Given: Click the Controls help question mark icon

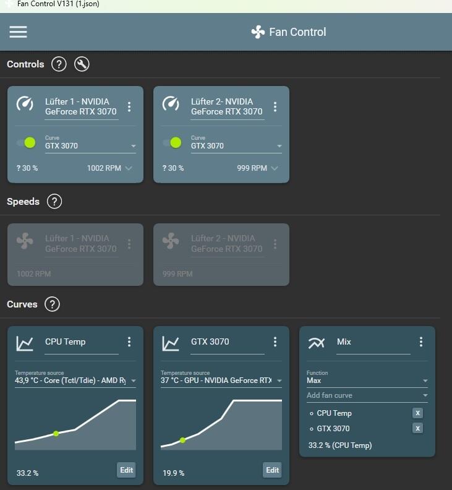Looking at the screenshot, I should point(59,64).
